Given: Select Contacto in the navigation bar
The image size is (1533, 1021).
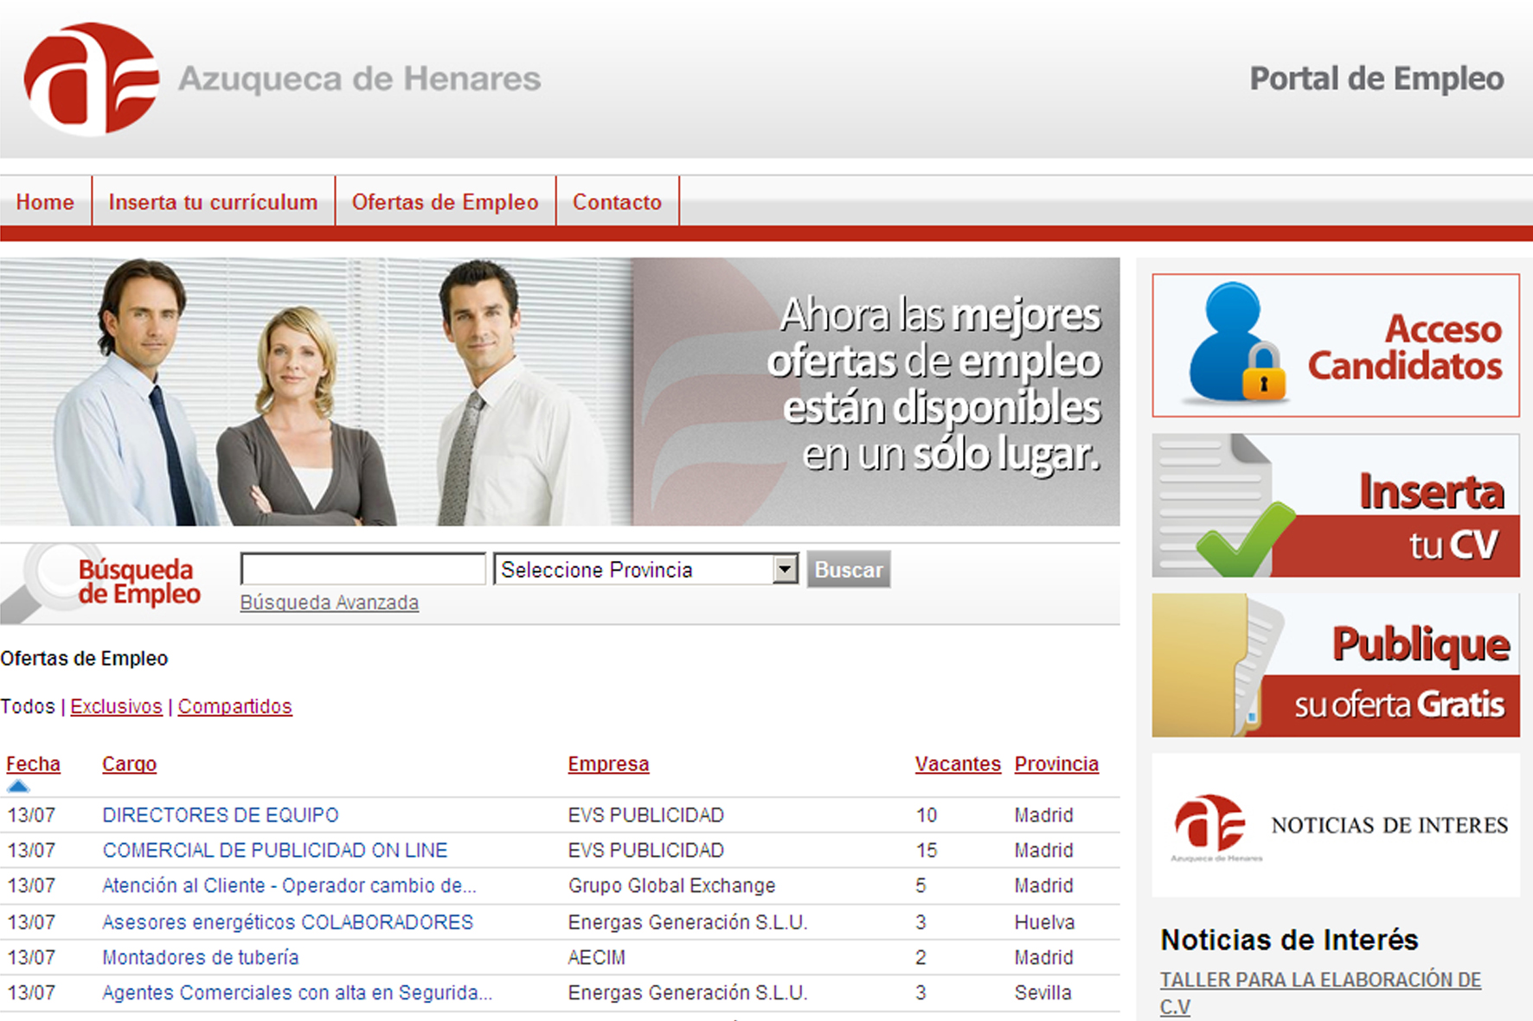Looking at the screenshot, I should tap(617, 202).
